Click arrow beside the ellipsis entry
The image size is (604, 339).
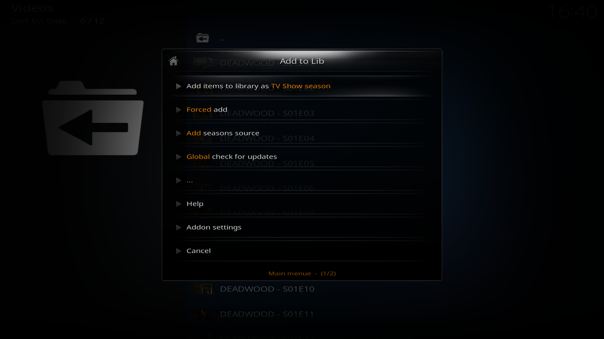(178, 180)
